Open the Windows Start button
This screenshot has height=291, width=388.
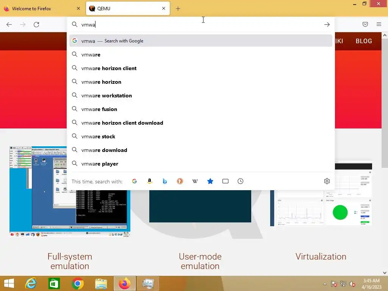pos(9,283)
